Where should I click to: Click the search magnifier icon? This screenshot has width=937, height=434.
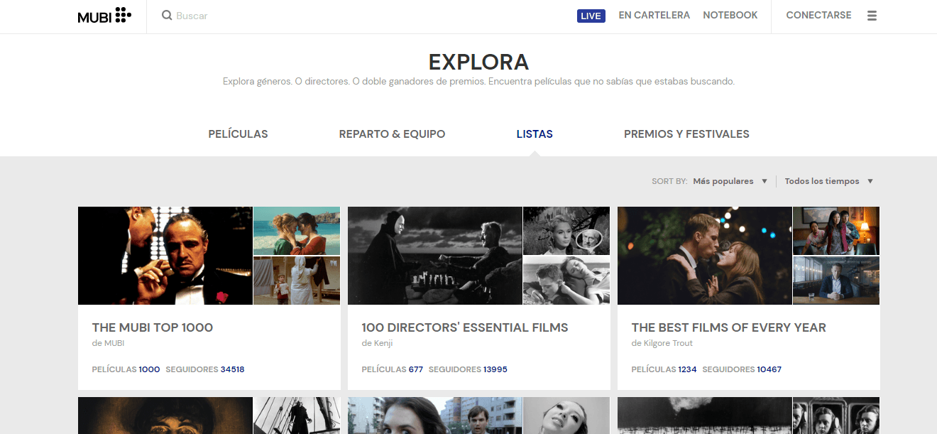pyautogui.click(x=167, y=16)
